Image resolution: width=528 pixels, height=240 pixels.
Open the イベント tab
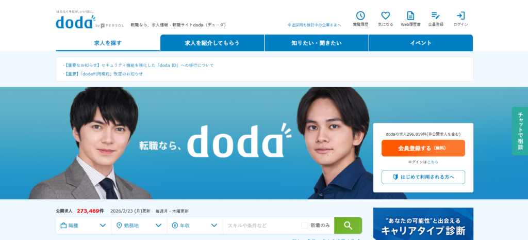click(x=421, y=43)
